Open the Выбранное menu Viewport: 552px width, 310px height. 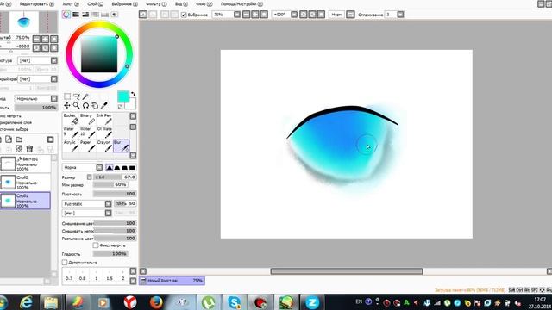click(124, 4)
